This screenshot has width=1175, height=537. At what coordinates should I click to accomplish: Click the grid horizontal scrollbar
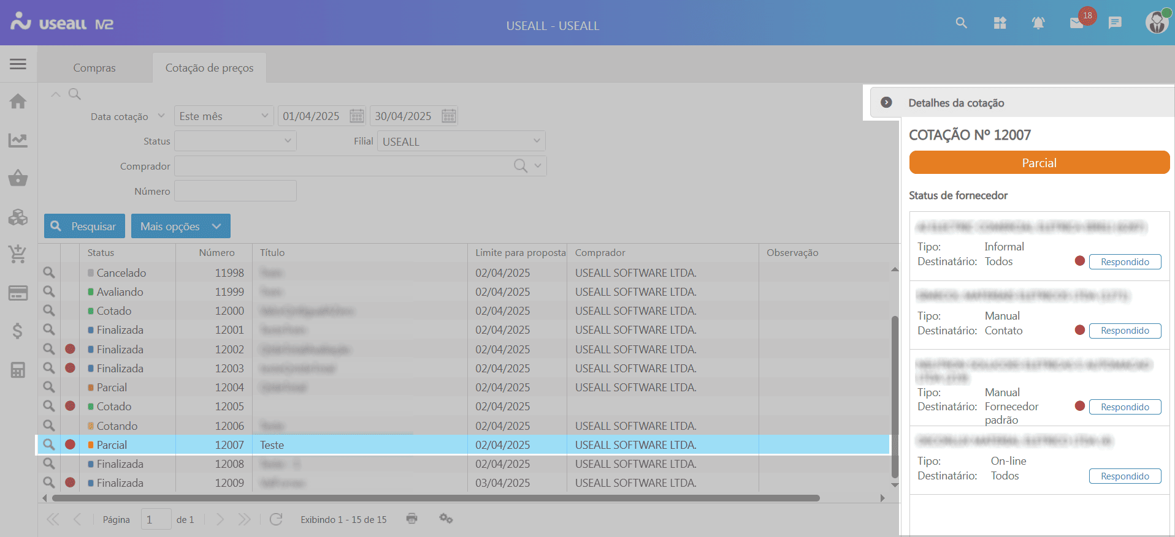(x=435, y=498)
